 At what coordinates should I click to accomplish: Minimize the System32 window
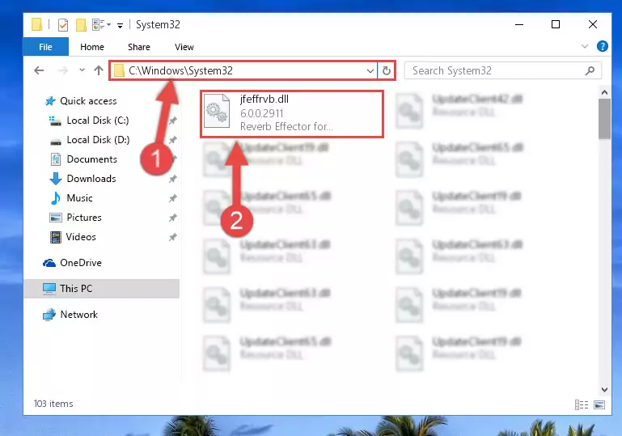point(519,24)
